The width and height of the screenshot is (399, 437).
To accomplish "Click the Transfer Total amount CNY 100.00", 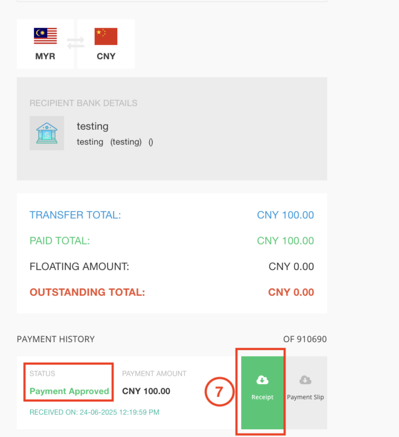I will [285, 215].
